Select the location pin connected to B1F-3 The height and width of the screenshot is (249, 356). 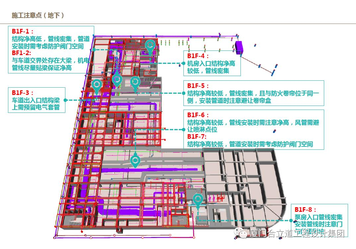pyautogui.click(x=97, y=85)
